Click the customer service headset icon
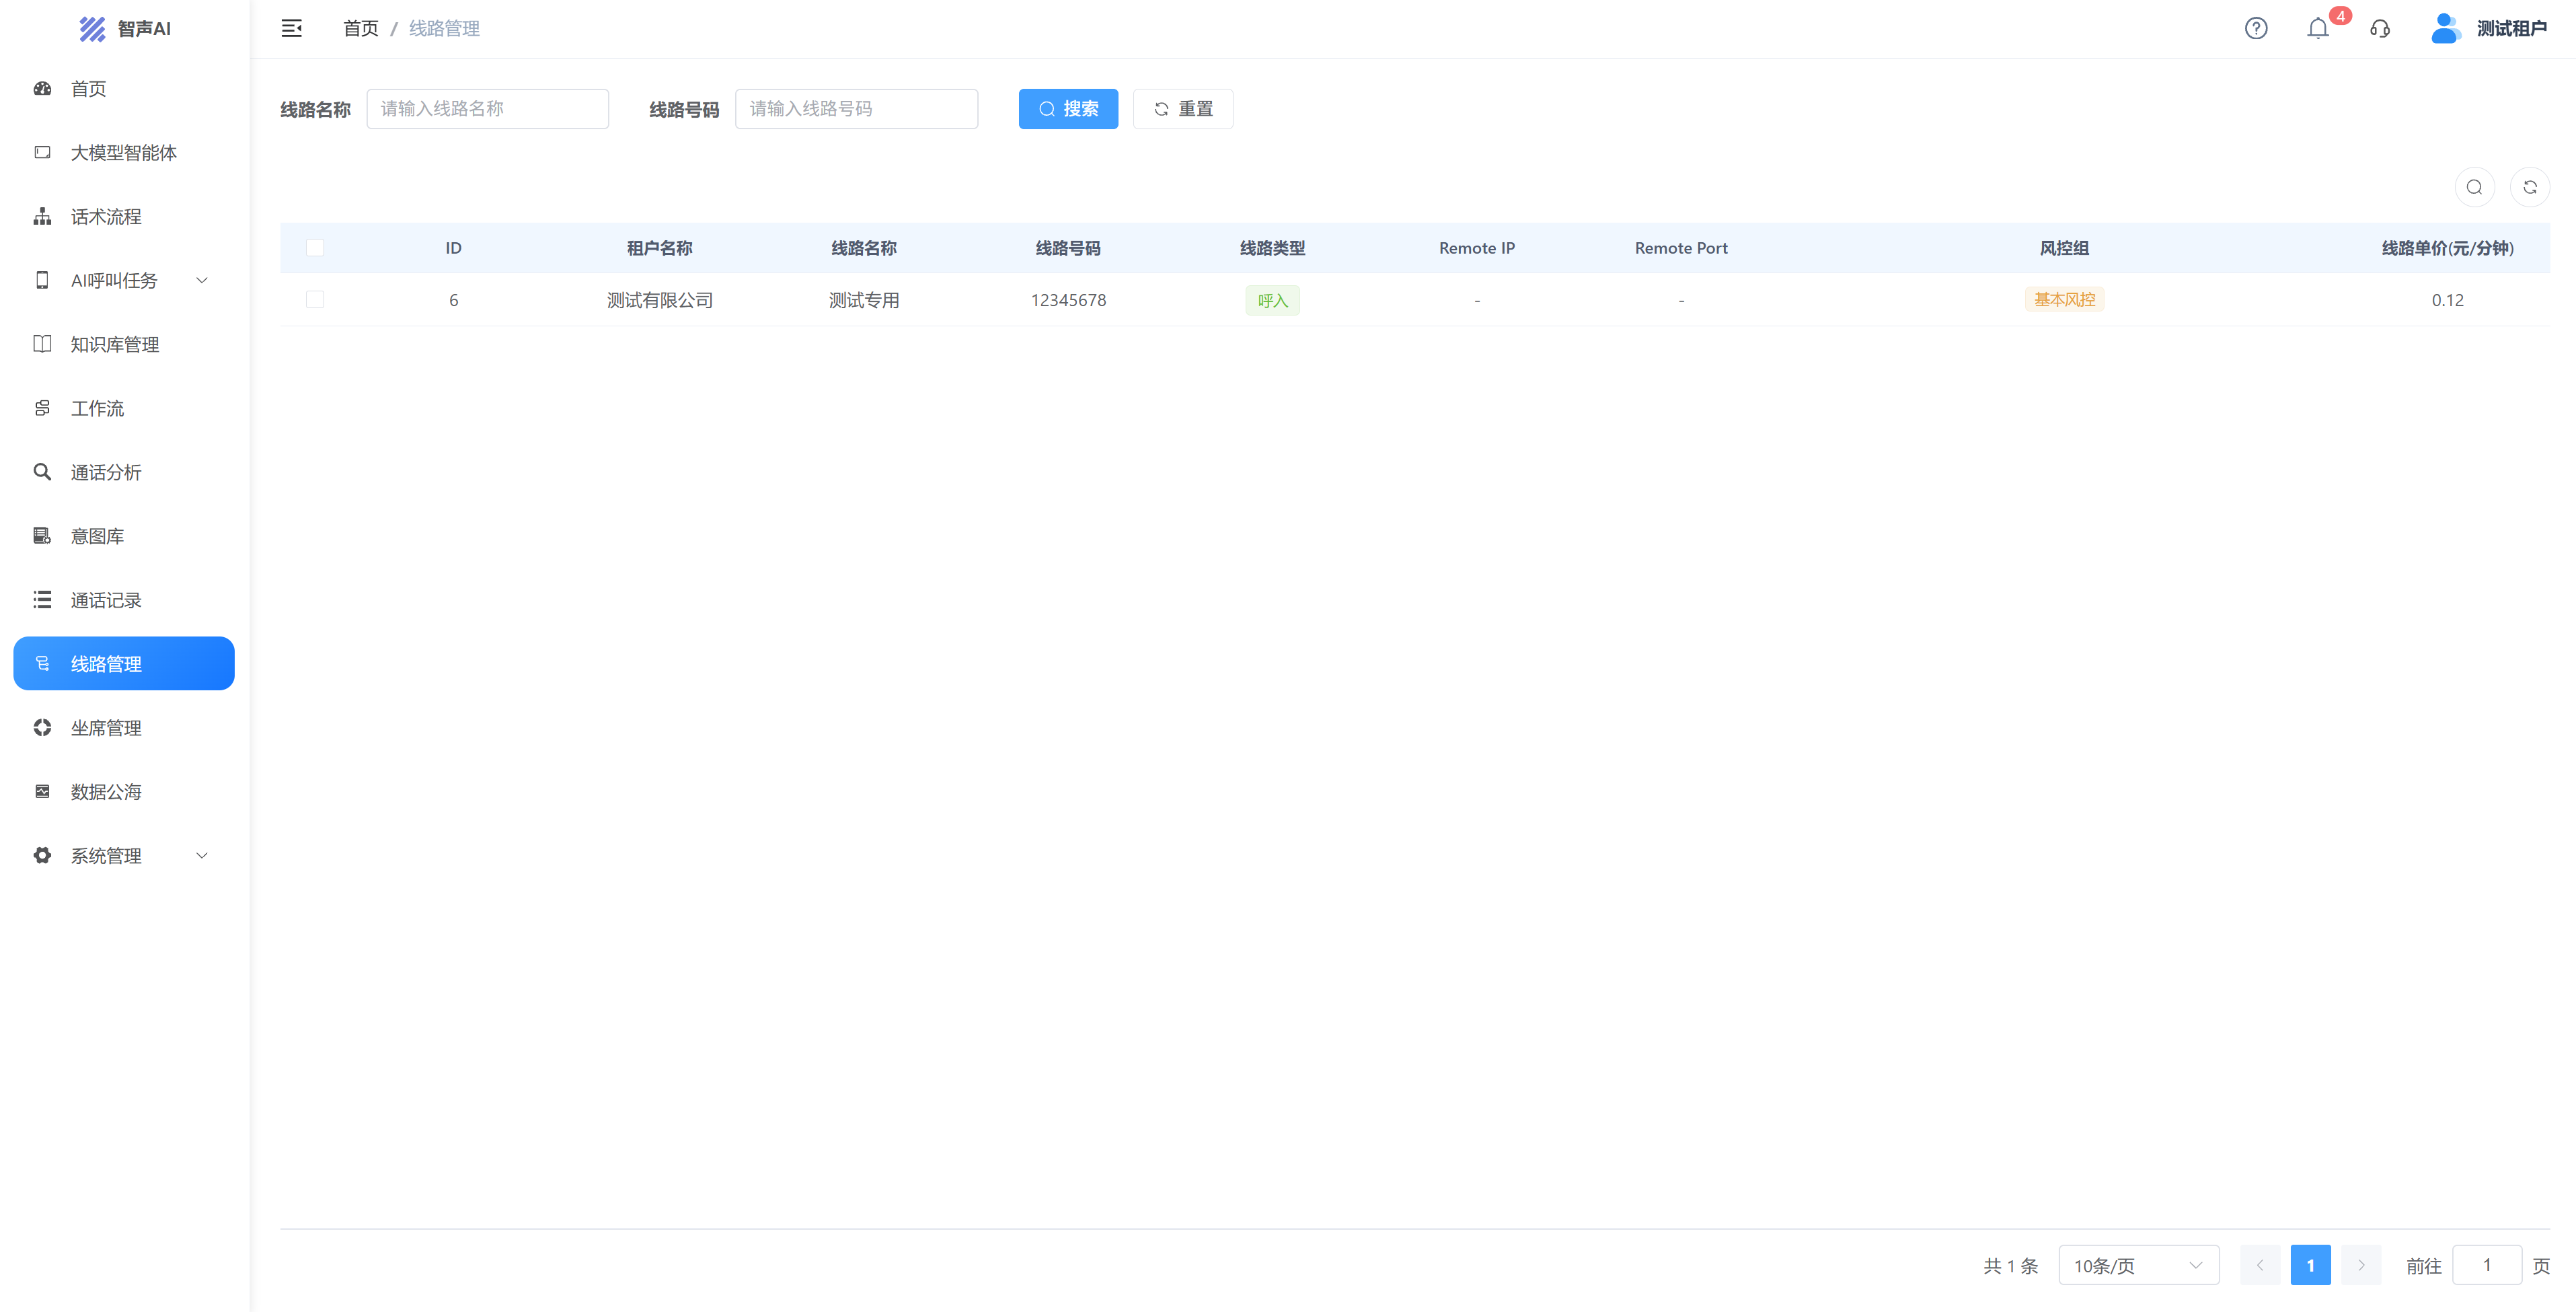 click(x=2380, y=28)
